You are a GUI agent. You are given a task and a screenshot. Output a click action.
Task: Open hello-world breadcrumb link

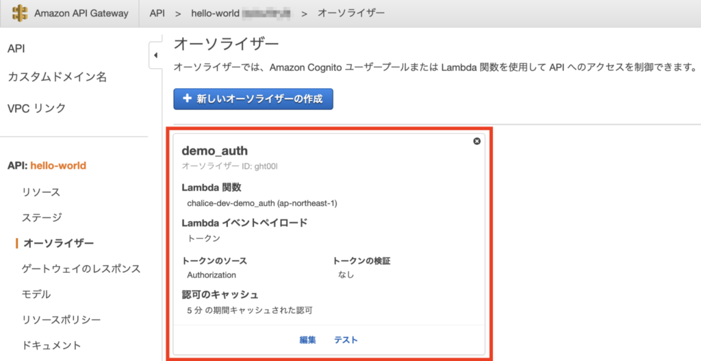pyautogui.click(x=214, y=13)
